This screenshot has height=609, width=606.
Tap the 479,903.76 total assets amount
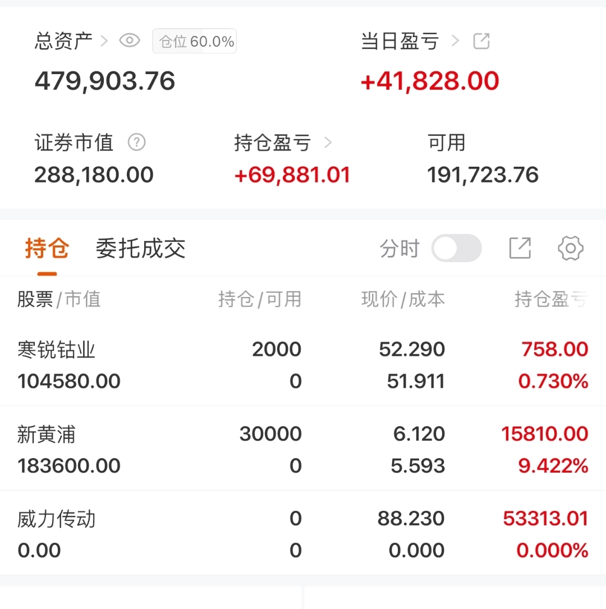pyautogui.click(x=105, y=81)
